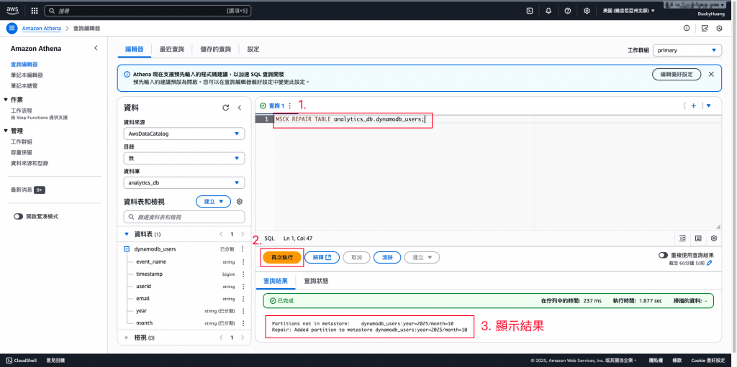This screenshot has height=367, width=737.
Task: Launch CloudShell from top bar icon
Action: click(529, 10)
